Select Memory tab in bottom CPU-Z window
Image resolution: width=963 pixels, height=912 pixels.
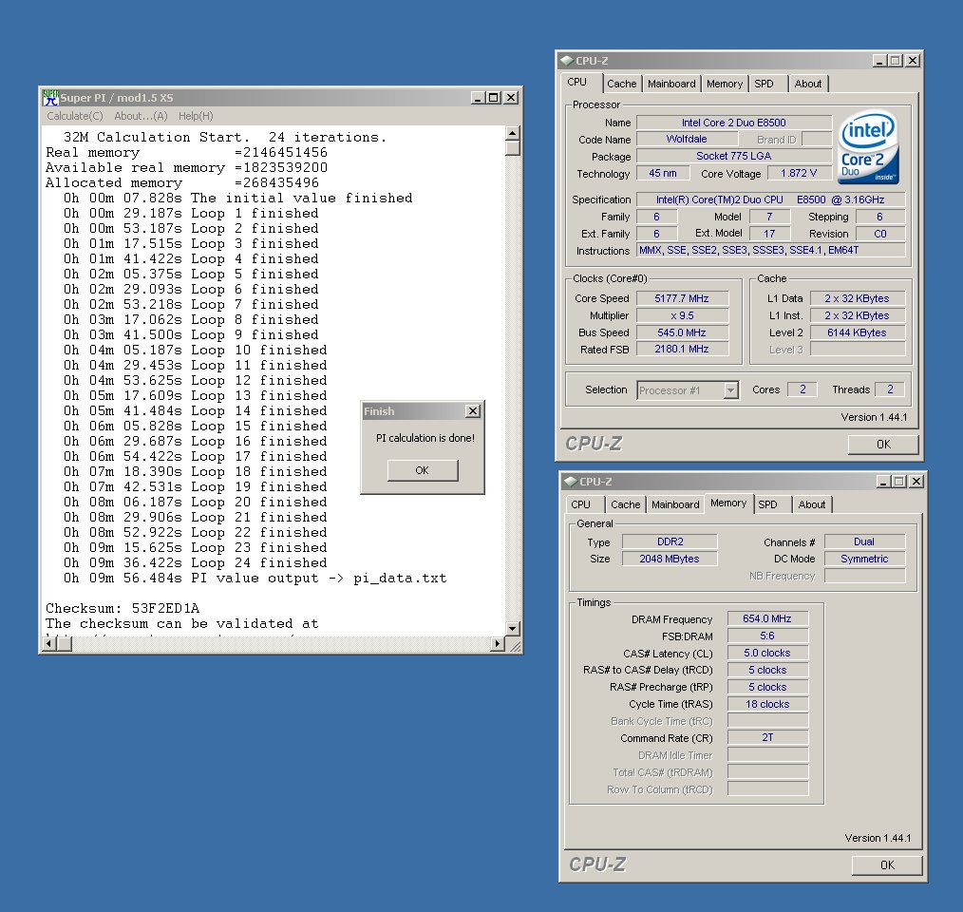coord(728,503)
